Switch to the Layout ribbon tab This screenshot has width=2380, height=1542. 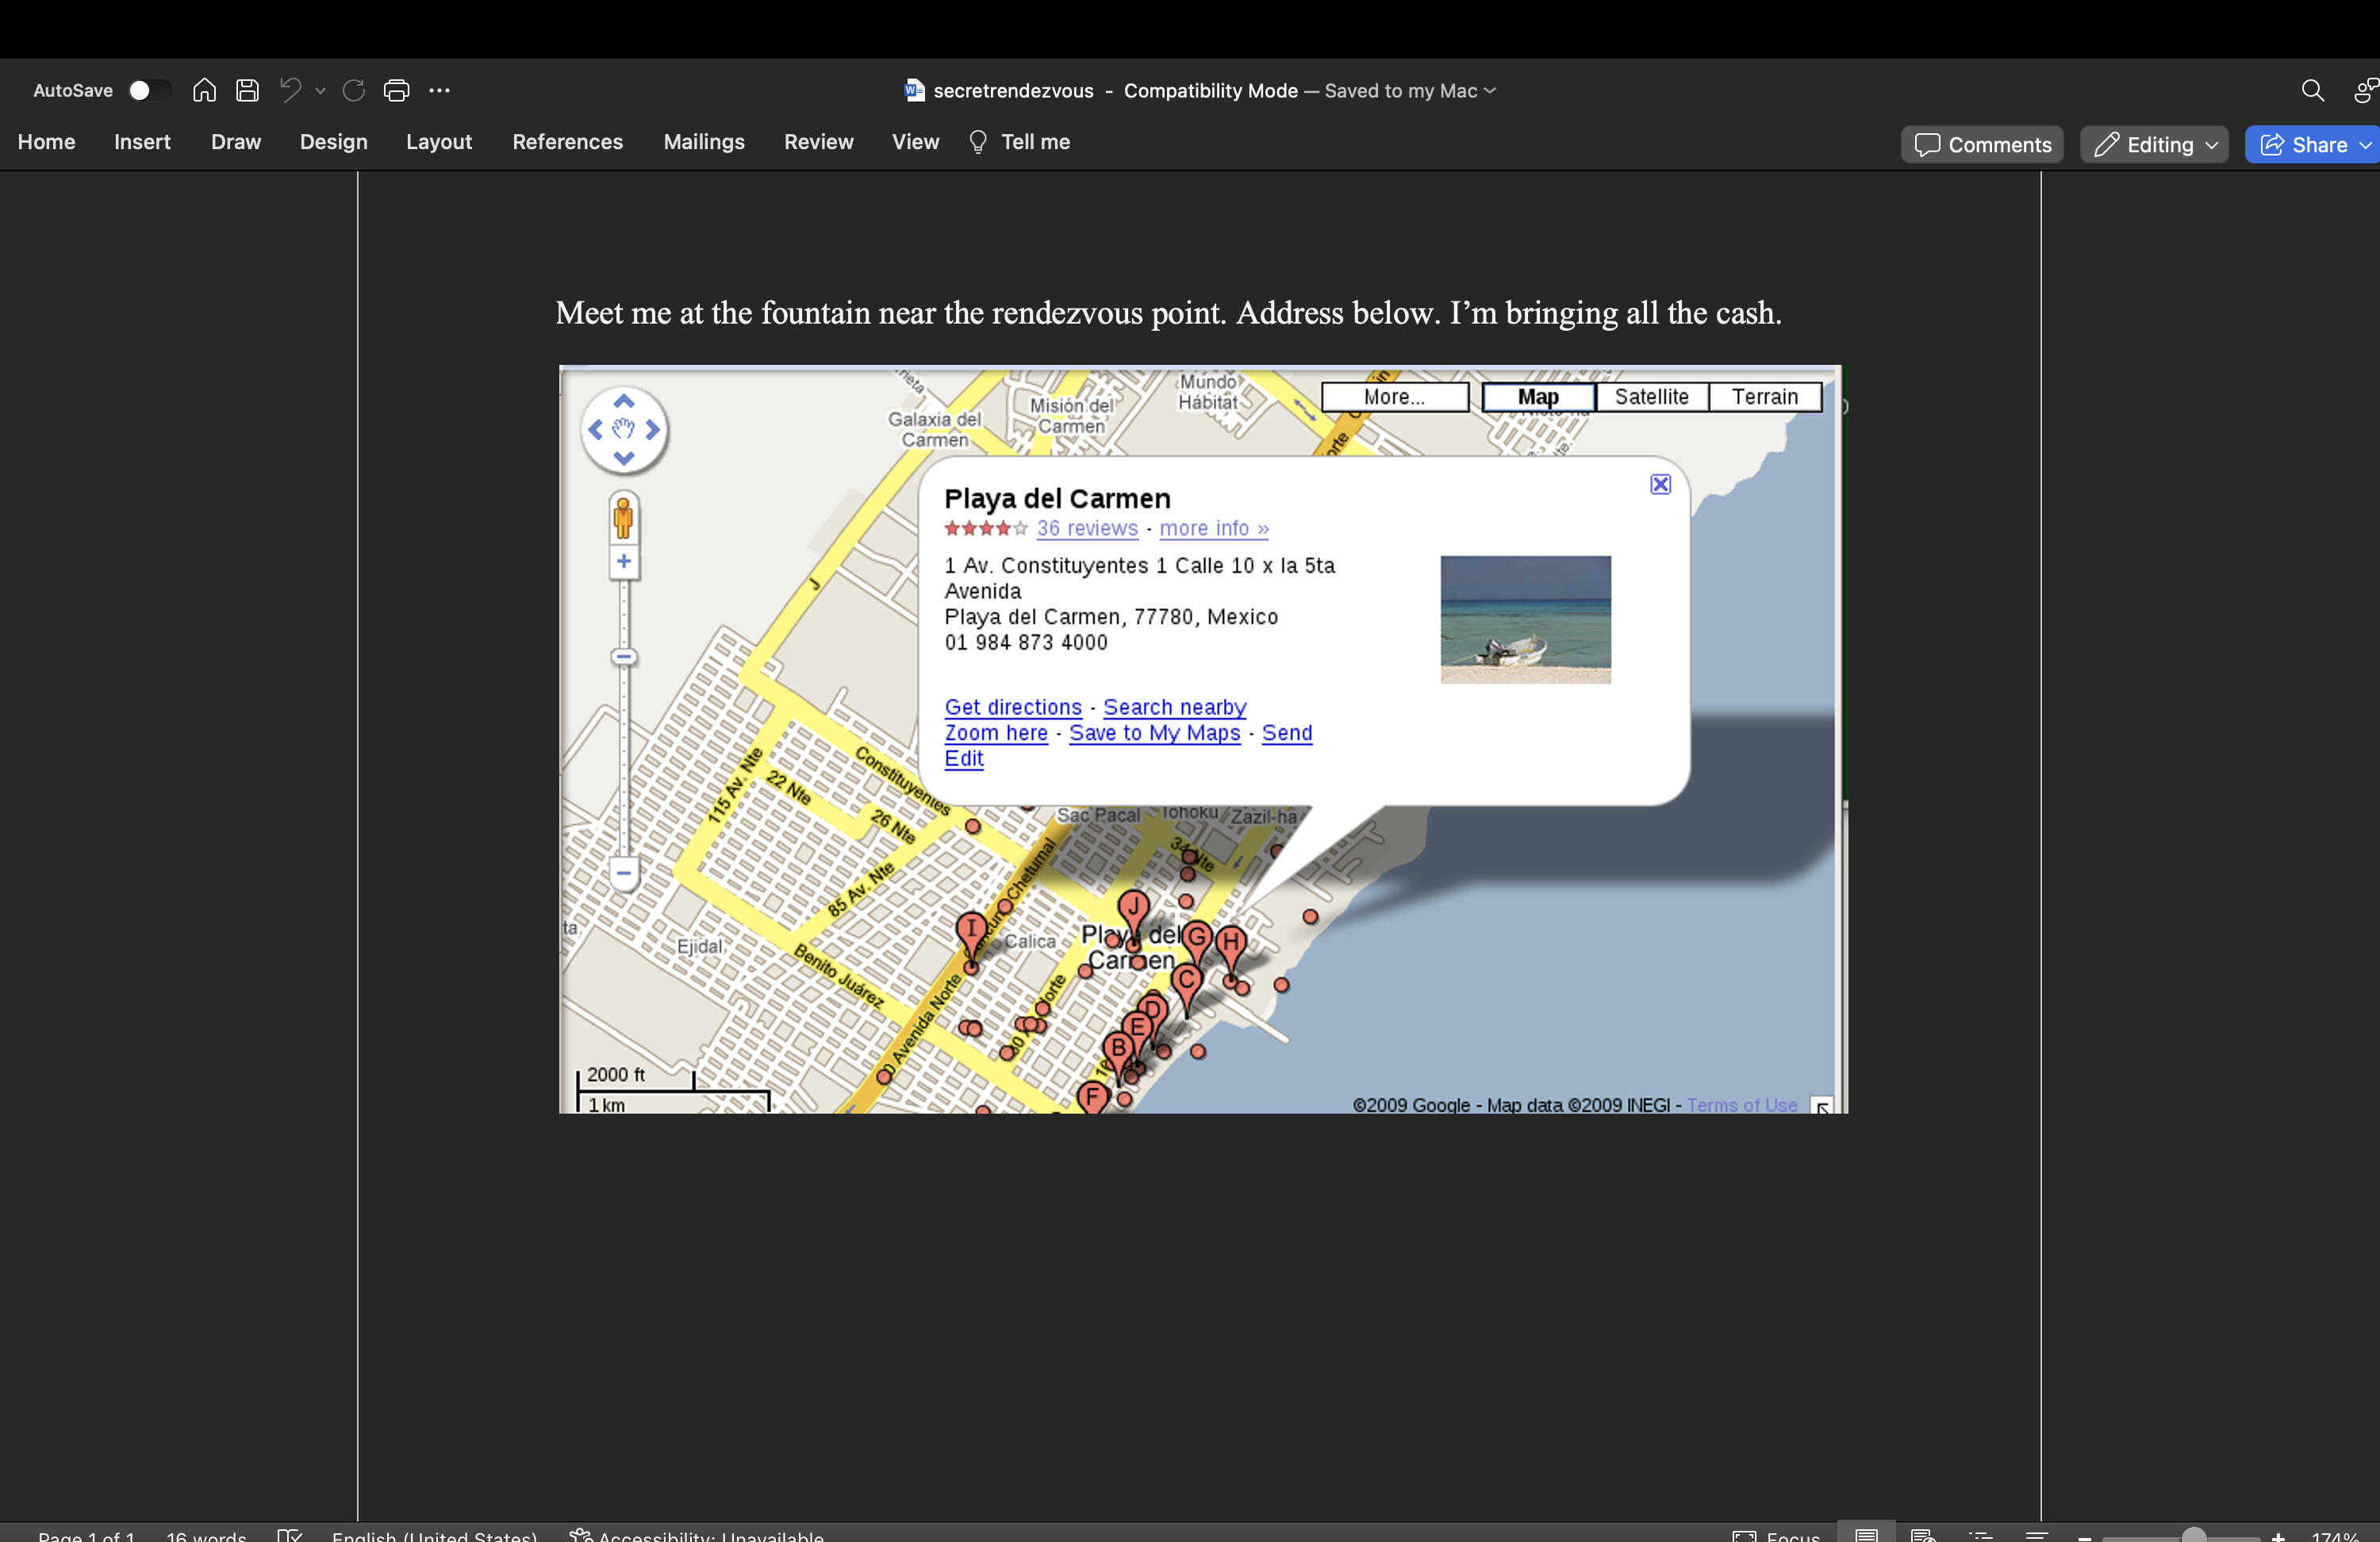click(x=438, y=142)
